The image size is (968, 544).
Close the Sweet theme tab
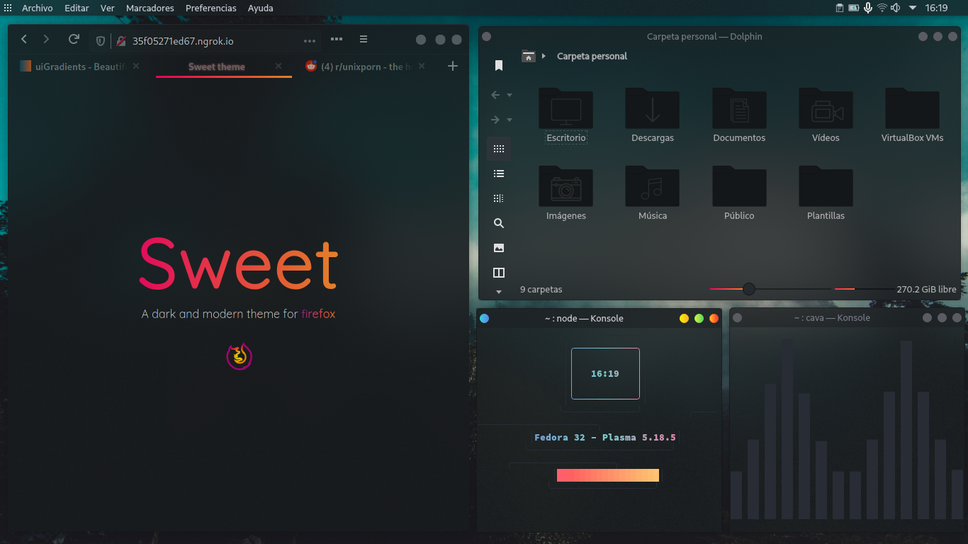pyautogui.click(x=278, y=66)
